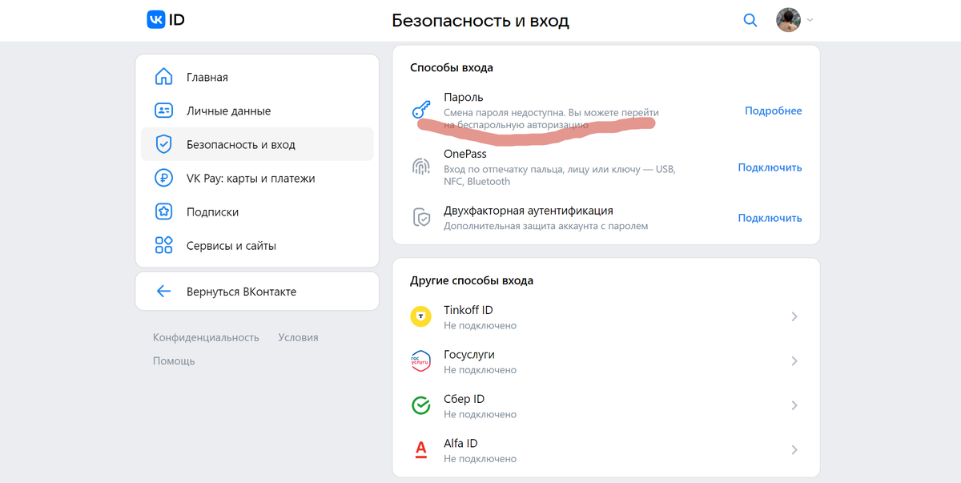Click the Безопасность и вход page title
961x483 pixels.
[x=480, y=21]
